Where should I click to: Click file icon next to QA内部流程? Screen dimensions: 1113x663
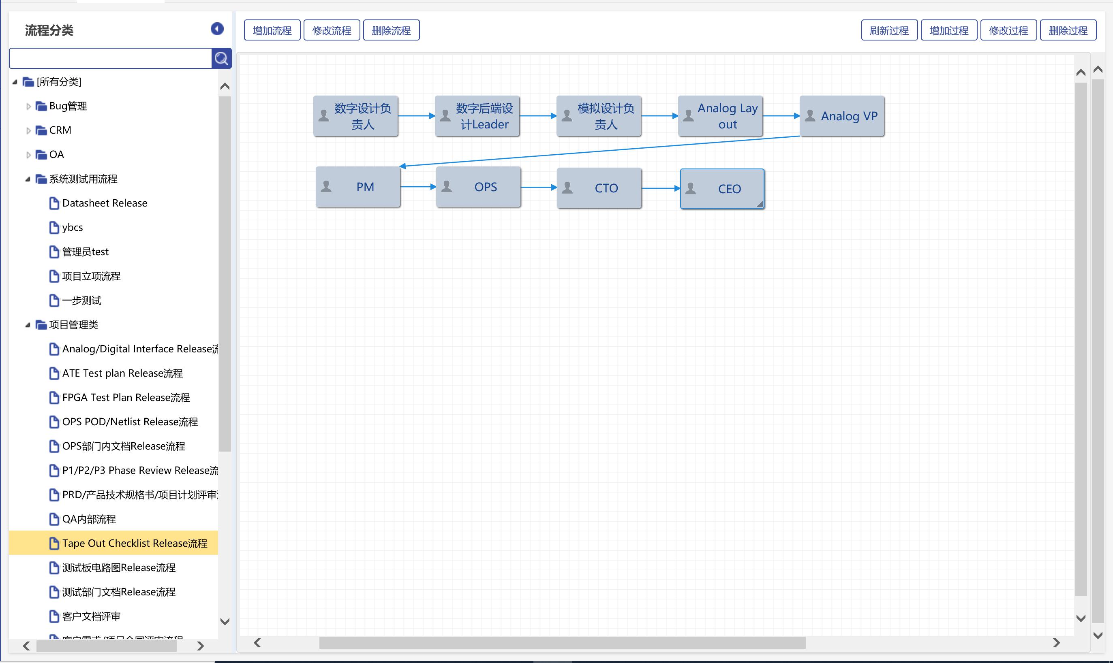(x=54, y=519)
